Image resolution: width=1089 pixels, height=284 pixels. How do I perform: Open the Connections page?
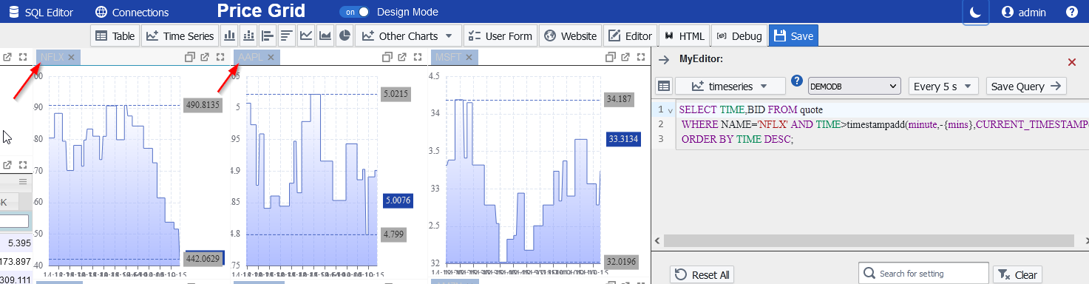tap(132, 12)
